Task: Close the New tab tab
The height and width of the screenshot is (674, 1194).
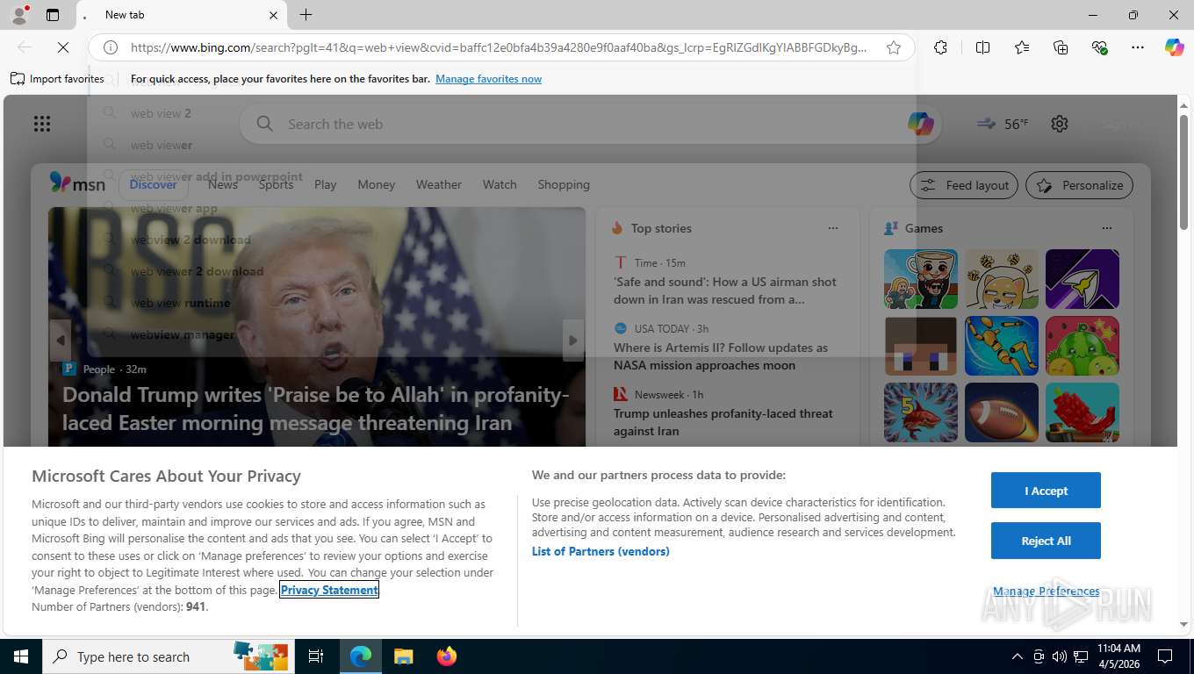Action: [273, 15]
